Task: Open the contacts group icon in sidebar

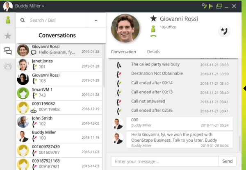Action: [8, 66]
